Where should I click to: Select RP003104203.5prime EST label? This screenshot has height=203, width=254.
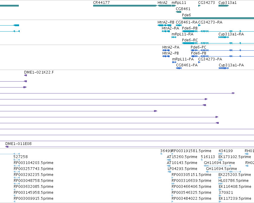tap(33, 163)
